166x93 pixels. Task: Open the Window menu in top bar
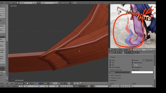tap(8, 3)
